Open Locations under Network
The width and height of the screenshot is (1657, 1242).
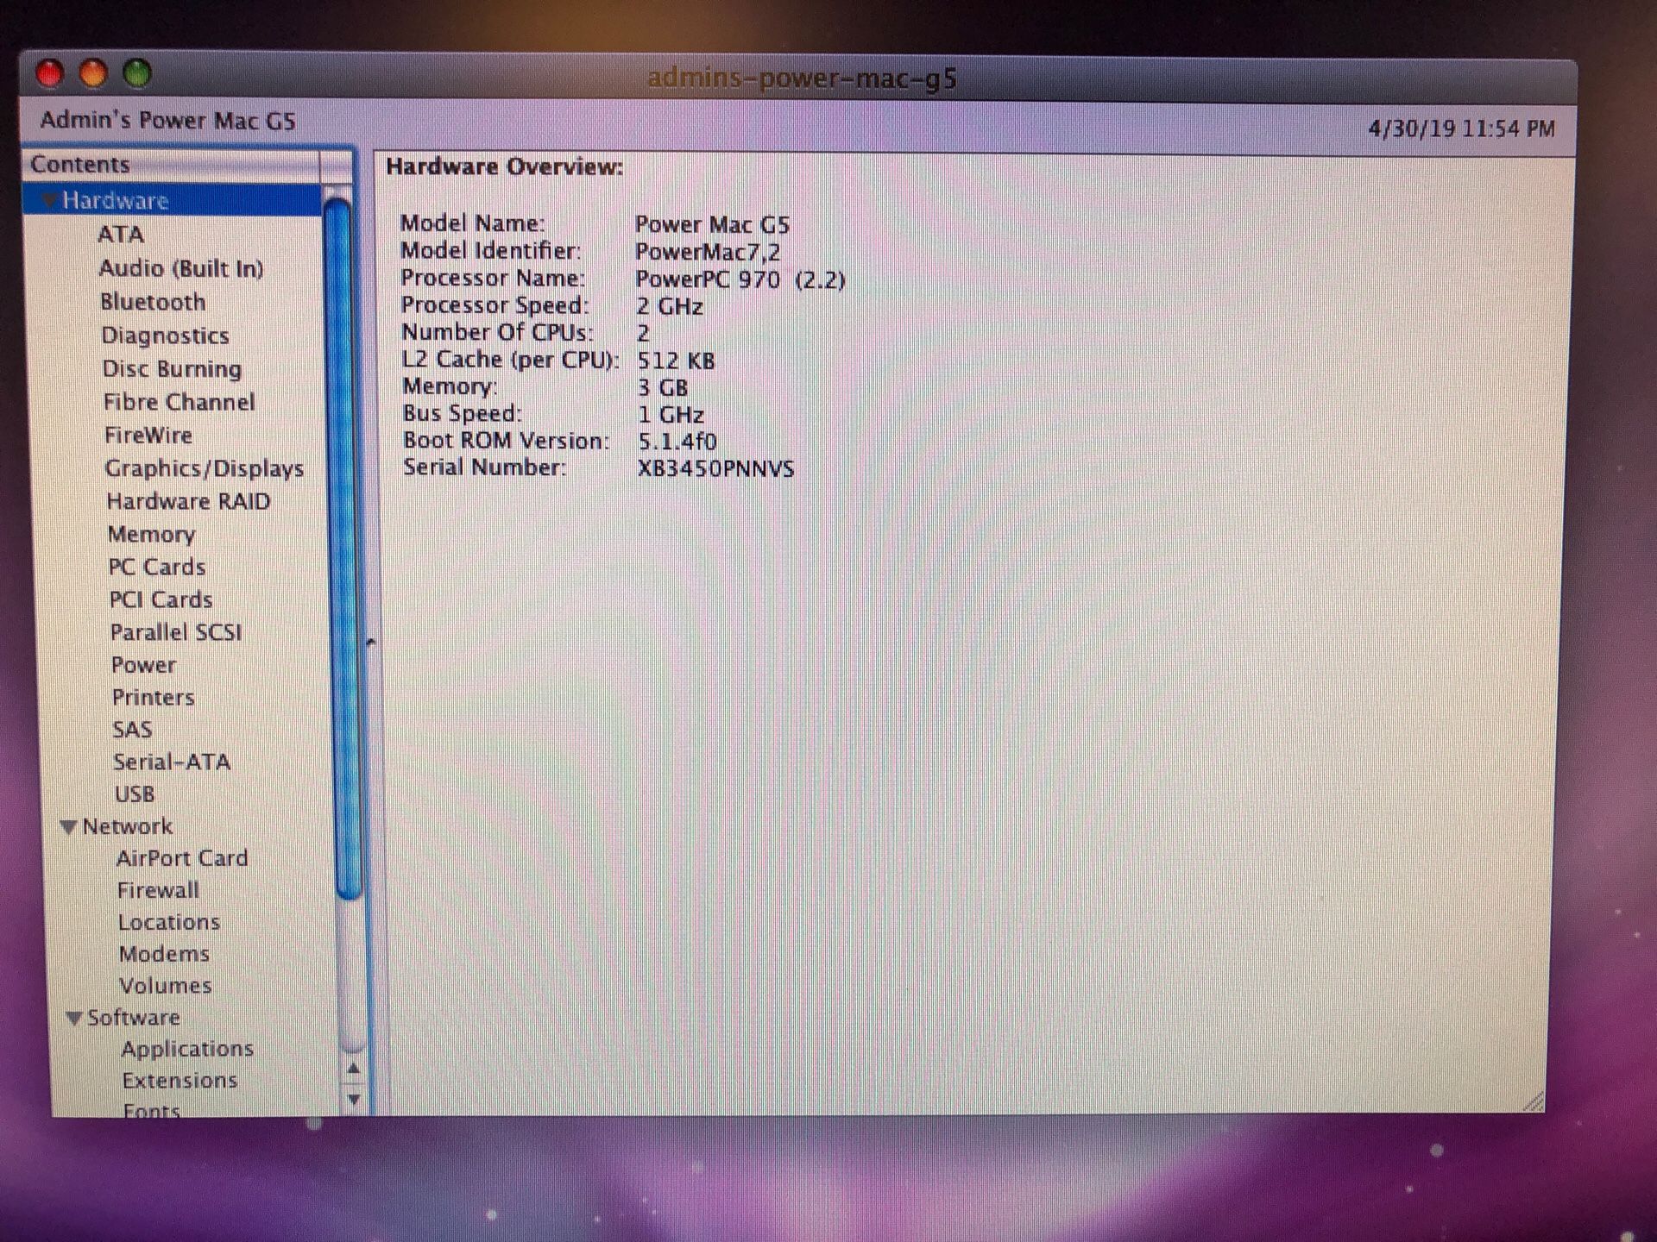(169, 923)
